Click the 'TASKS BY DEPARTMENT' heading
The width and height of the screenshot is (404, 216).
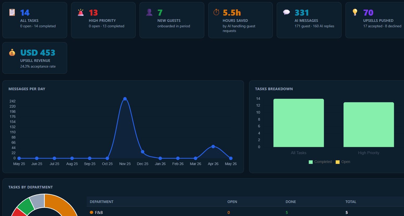coord(30,187)
